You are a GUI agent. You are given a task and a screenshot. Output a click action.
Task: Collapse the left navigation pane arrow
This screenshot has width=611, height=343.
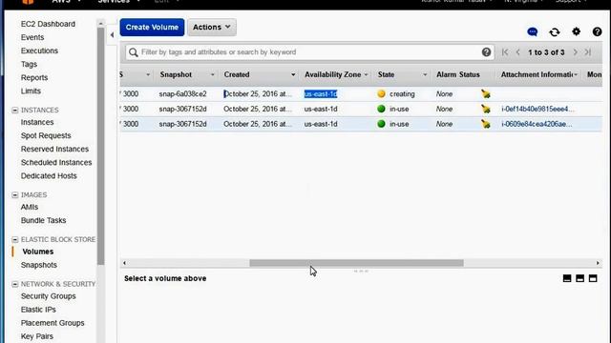tap(113, 35)
